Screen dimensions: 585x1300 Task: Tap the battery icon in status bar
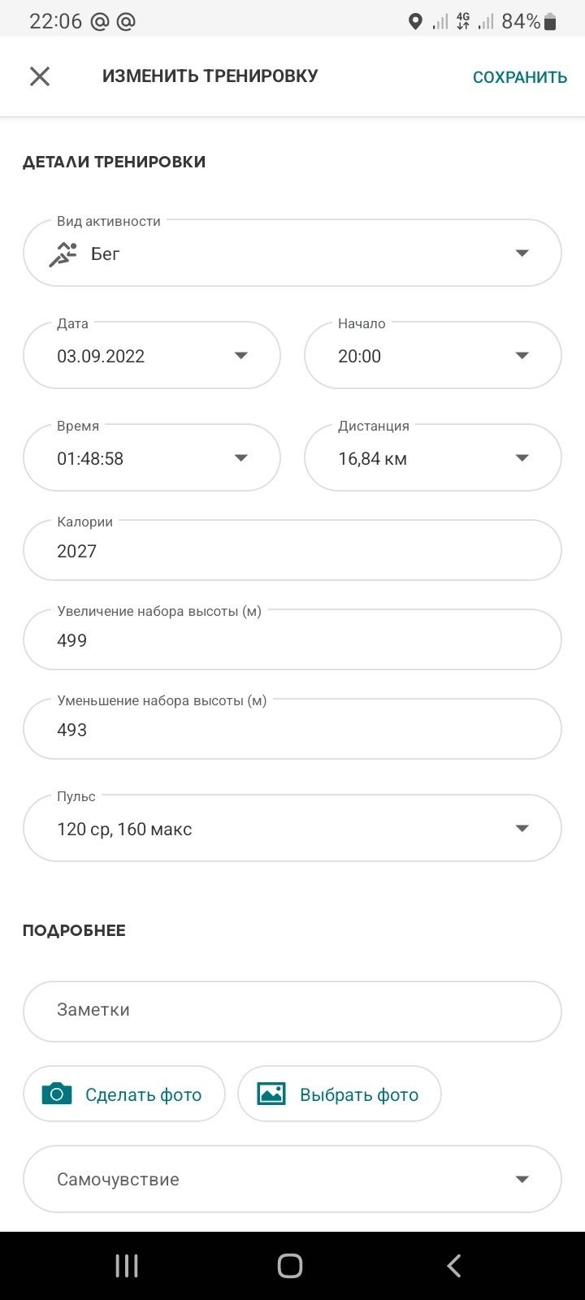click(550, 22)
